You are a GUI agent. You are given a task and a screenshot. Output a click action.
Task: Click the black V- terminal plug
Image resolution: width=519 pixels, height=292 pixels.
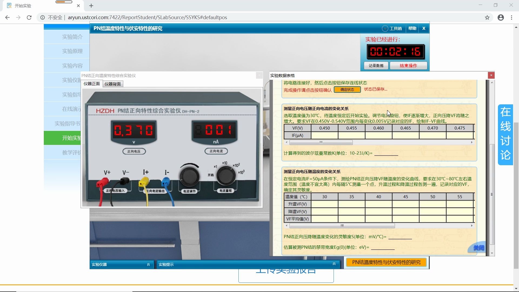point(124,181)
